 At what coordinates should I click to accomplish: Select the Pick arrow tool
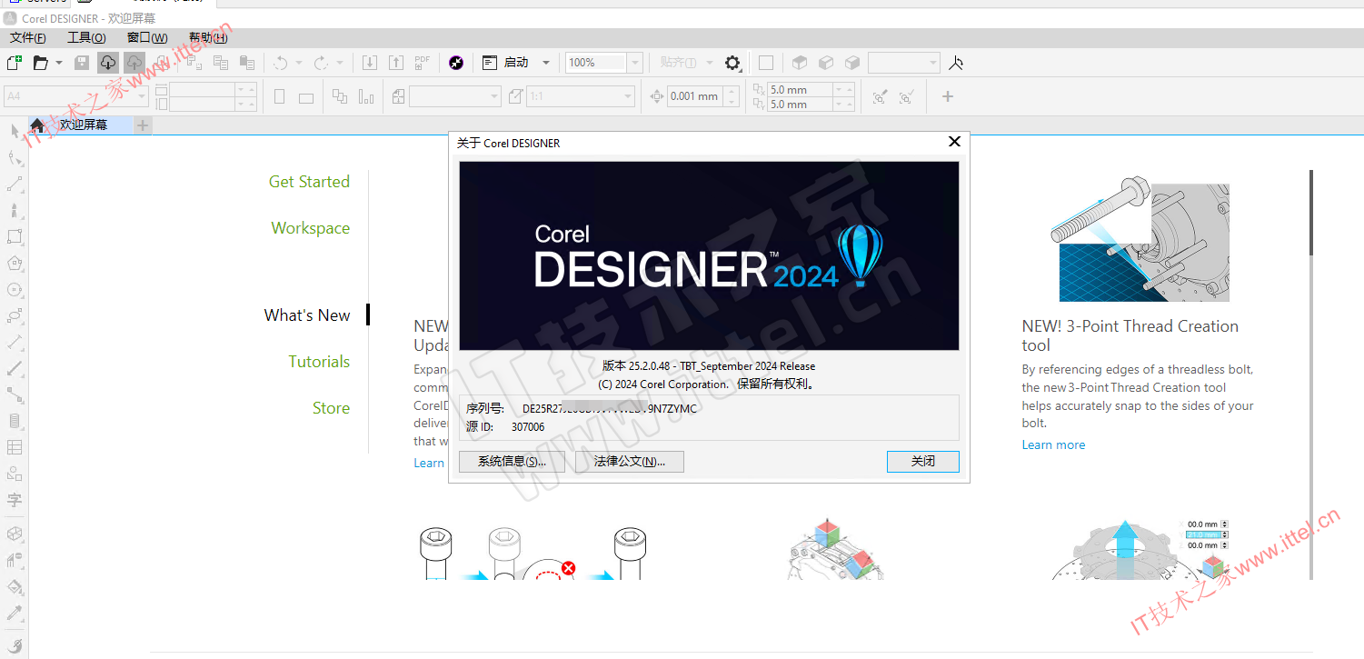click(15, 132)
